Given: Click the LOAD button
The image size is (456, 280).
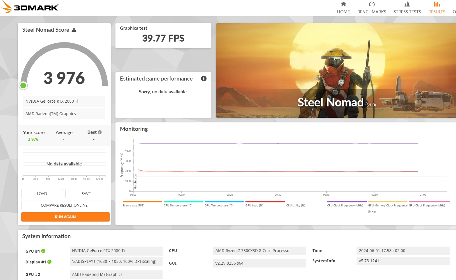Looking at the screenshot, I should (x=42, y=194).
